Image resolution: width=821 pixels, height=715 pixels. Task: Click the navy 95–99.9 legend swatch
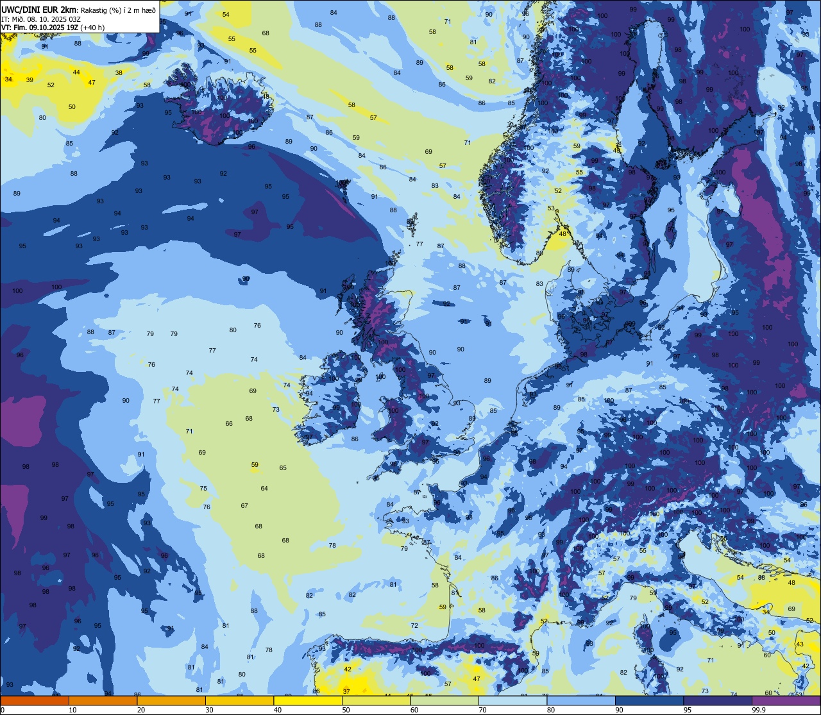point(718,701)
